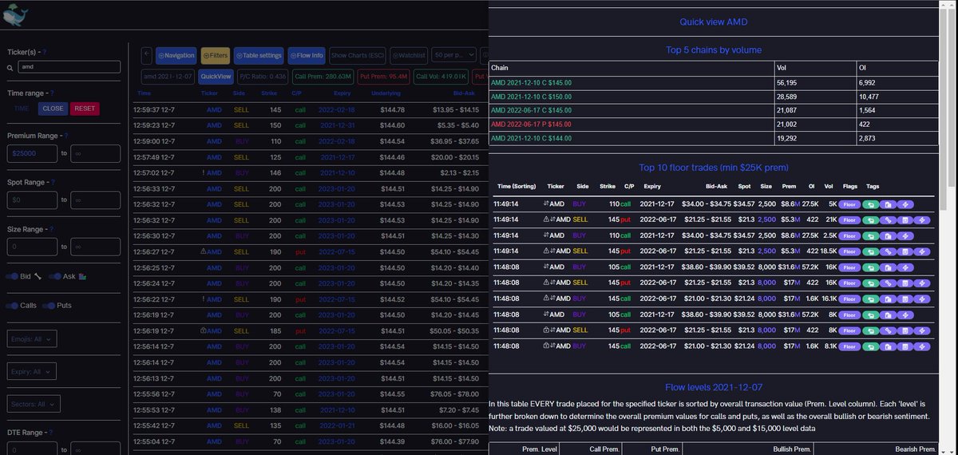The image size is (958, 455).
Task: Click AMD ticker in the 12:59:37 row
Action: click(214, 109)
